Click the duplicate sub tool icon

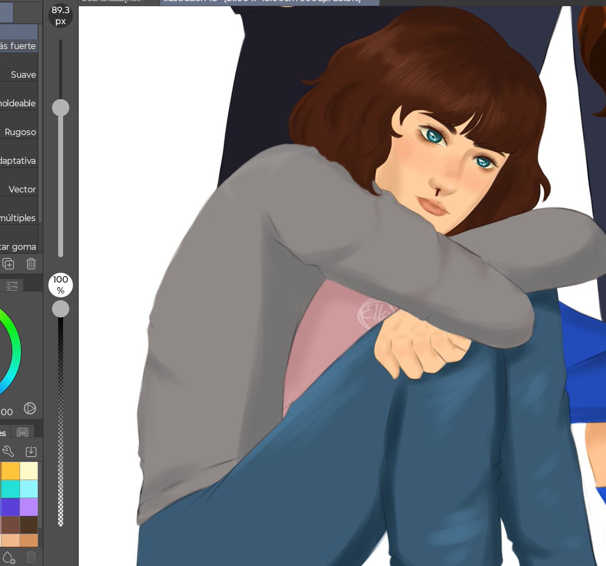tap(9, 264)
